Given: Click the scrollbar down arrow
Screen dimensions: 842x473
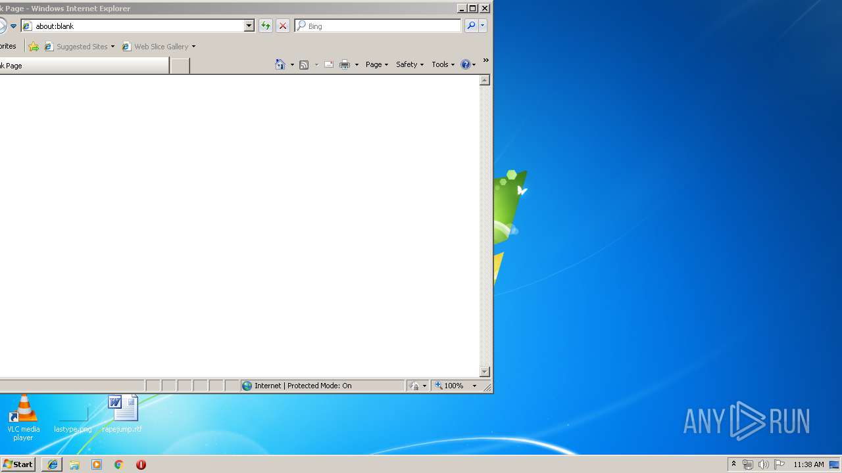Looking at the screenshot, I should click(485, 372).
